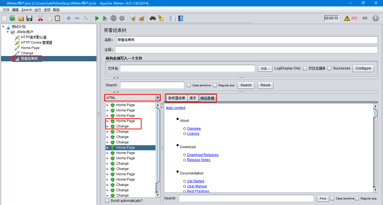Create a new test plan via toolbar

click(4, 18)
